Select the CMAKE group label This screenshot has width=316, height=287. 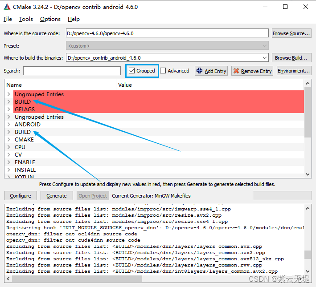24,139
